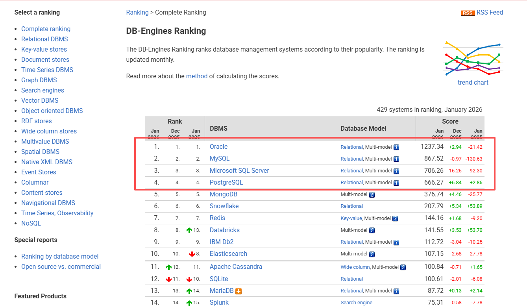Viewport: 527px width, 307px height.
Task: Open the Snowflake DBMS link
Action: [x=224, y=206]
